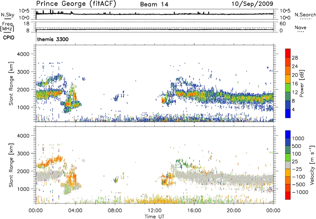Select "Slant Range [km]" label of velocity panel
Screen dimensions: 316x219
[11, 165]
